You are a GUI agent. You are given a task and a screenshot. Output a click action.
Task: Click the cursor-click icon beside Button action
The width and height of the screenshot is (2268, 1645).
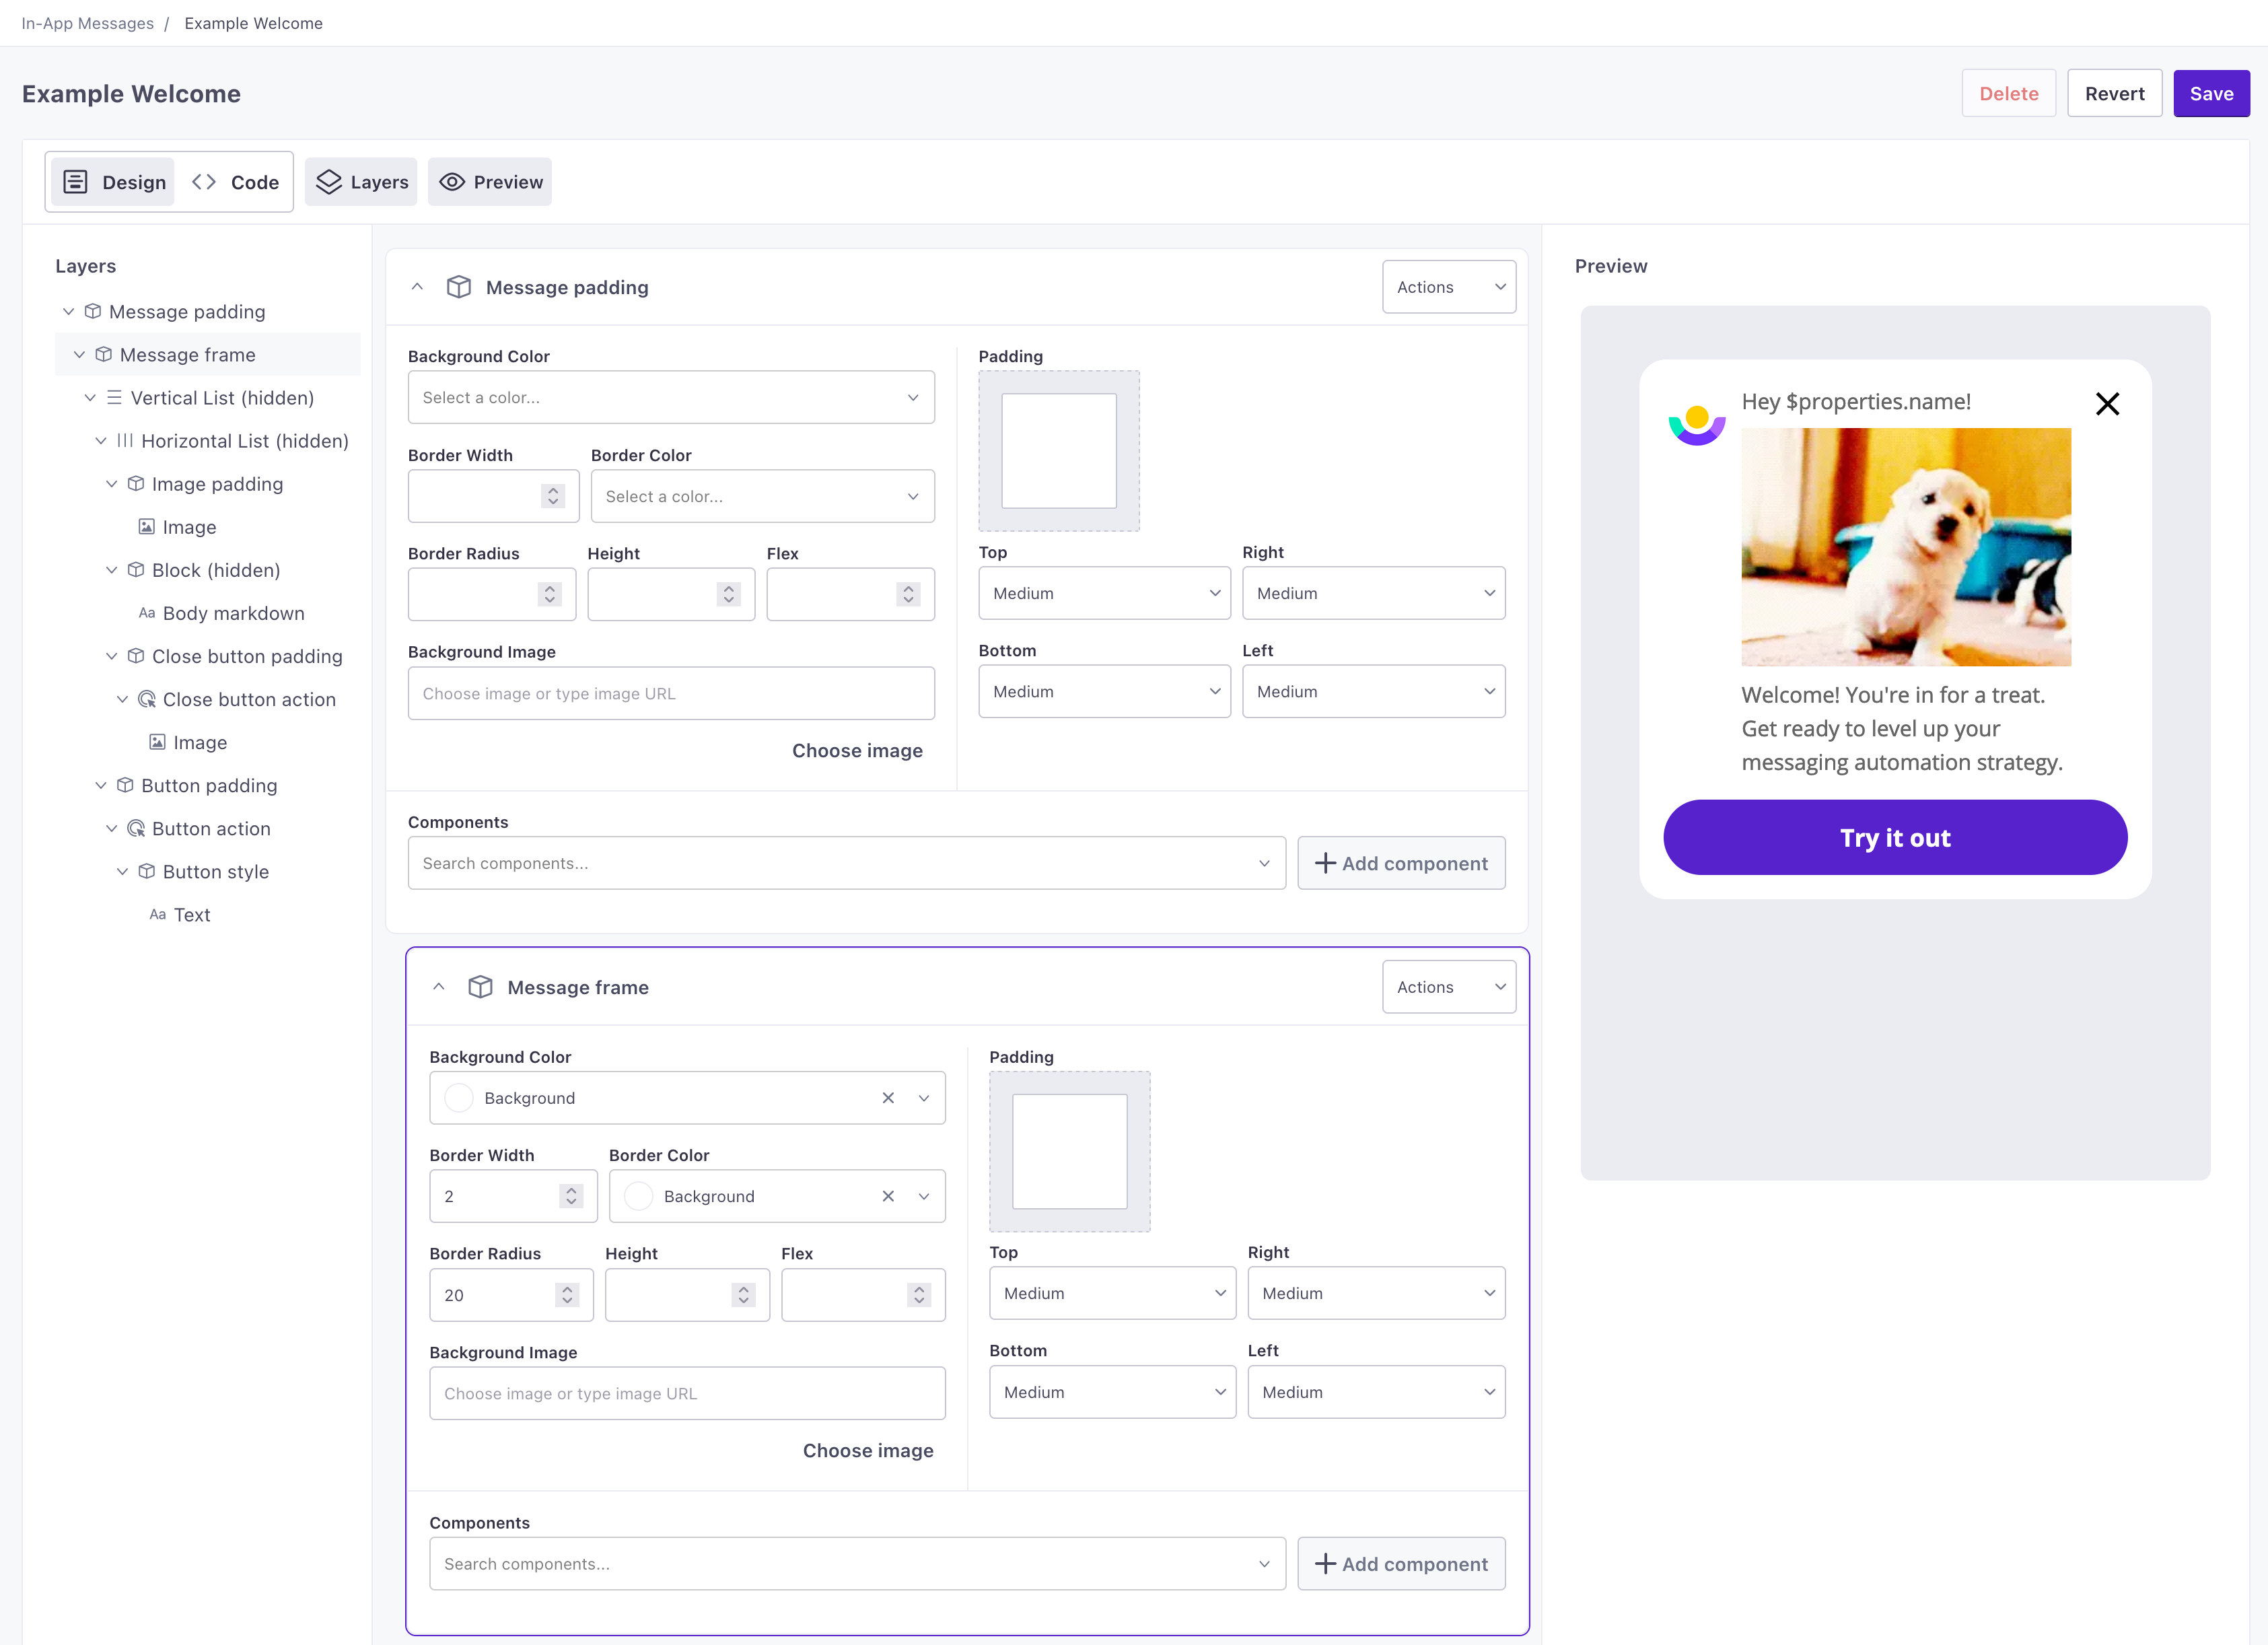pyautogui.click(x=136, y=828)
